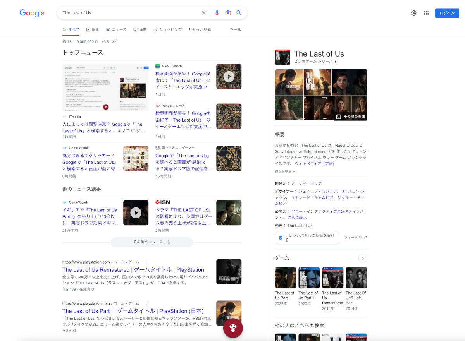Screen dimensions: 465x341
Task: Start voice search with the microphone icon
Action: pyautogui.click(x=217, y=13)
